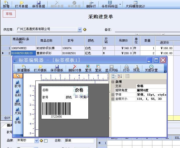
Task: Send object to back with 置底
Action: tap(98, 68)
